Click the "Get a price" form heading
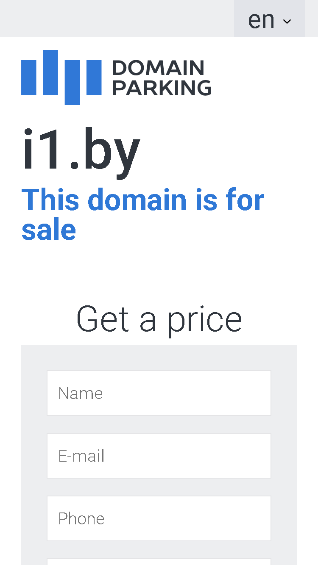Screen dimensions: 318x565 (159, 319)
